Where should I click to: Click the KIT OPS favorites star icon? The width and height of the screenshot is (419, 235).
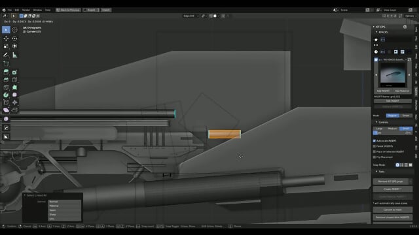[x=376, y=39]
